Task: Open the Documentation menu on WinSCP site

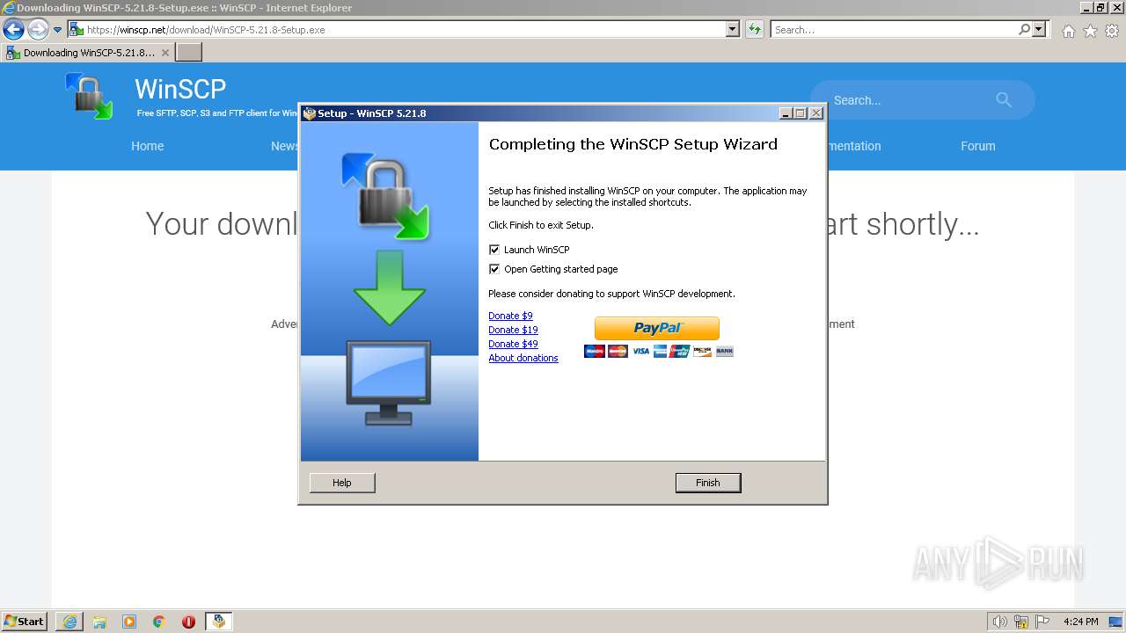Action: [x=853, y=146]
